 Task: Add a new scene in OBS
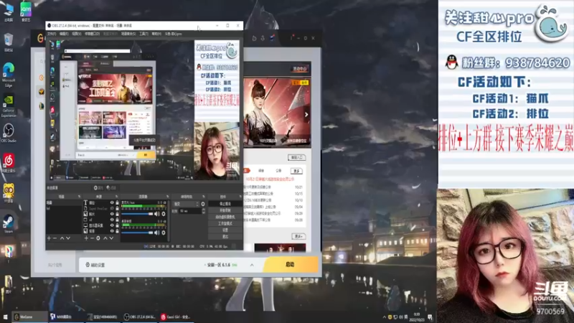point(49,238)
